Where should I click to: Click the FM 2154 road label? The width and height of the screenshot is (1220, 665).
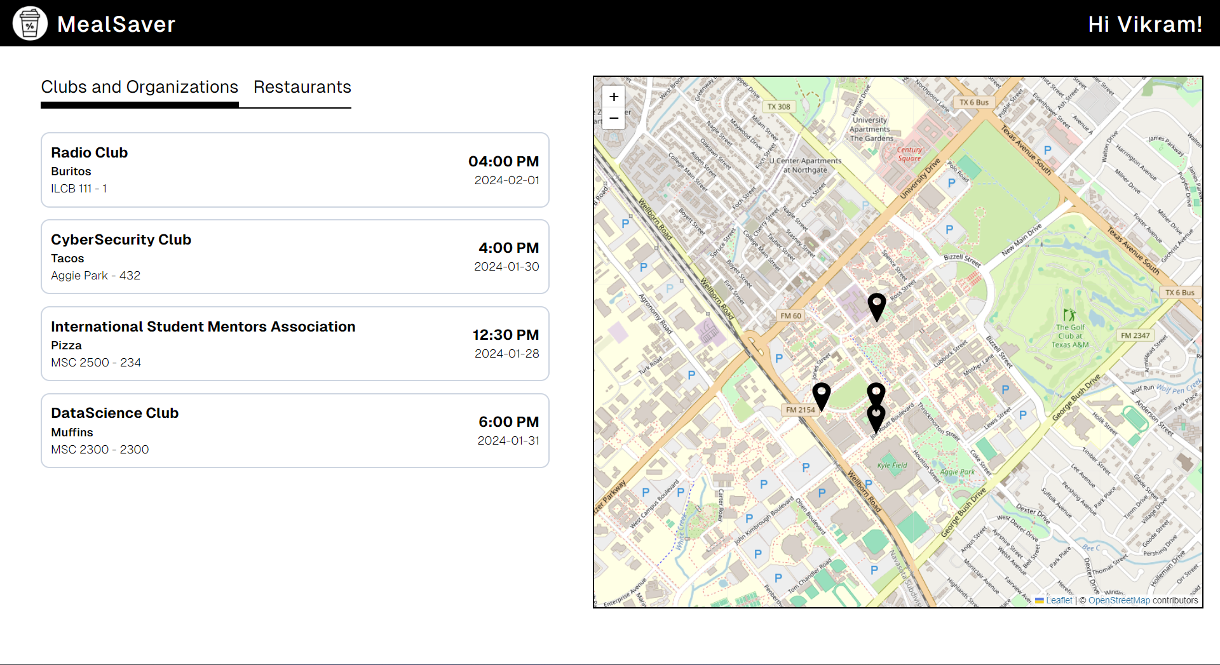(801, 410)
